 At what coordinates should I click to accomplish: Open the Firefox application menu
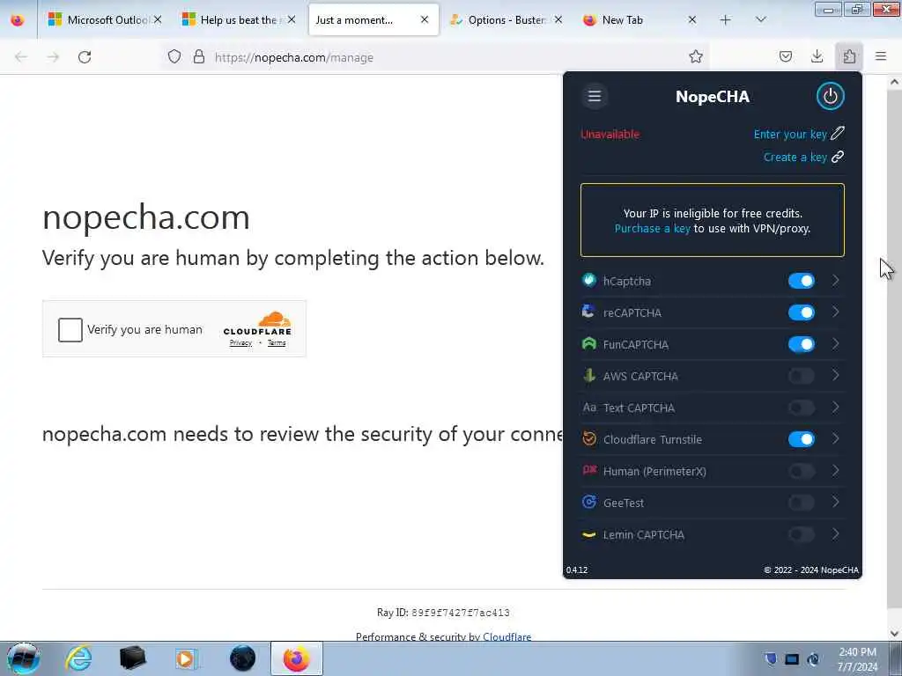(x=881, y=56)
